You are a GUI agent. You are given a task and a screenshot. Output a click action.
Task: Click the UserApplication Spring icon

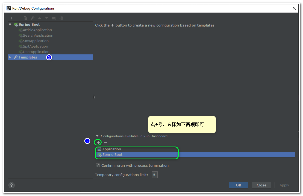click(20, 52)
